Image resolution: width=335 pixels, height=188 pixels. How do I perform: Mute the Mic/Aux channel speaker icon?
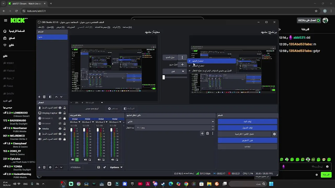coord(73,160)
